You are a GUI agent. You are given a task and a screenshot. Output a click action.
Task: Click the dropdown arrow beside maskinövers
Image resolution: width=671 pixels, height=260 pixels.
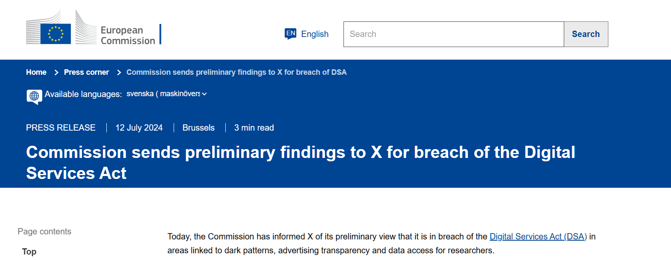coord(204,94)
